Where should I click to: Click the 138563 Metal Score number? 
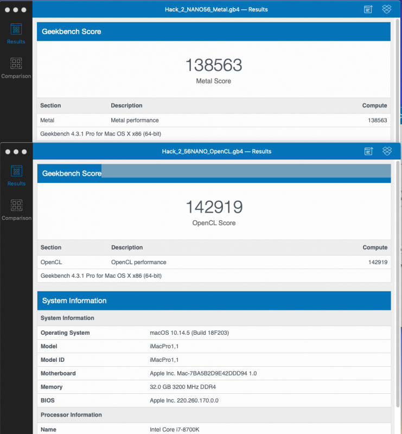pyautogui.click(x=214, y=65)
